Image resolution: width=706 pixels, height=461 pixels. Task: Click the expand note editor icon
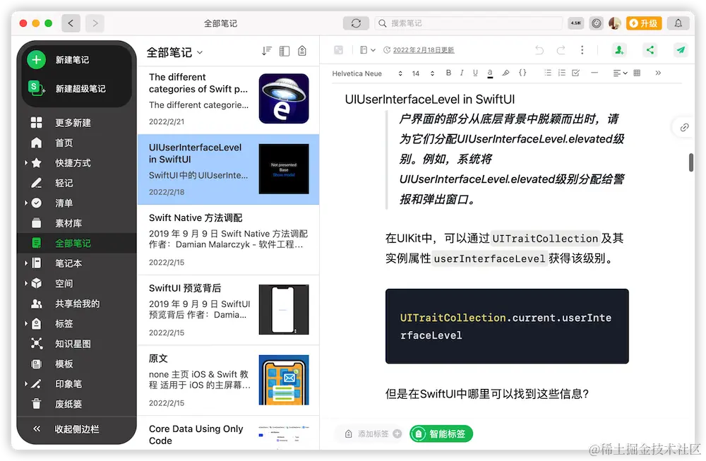point(338,50)
